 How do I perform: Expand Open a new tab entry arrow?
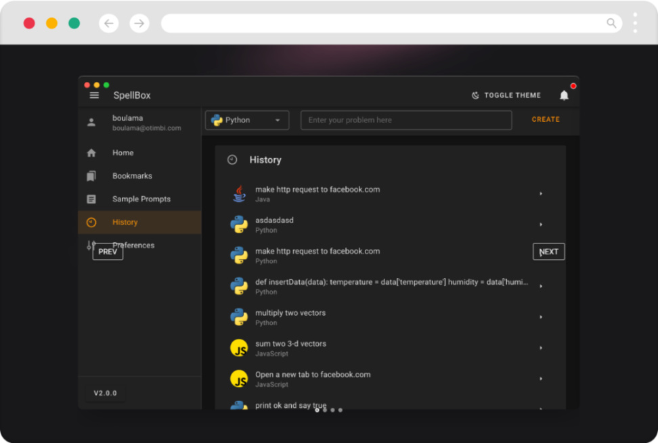pos(541,379)
